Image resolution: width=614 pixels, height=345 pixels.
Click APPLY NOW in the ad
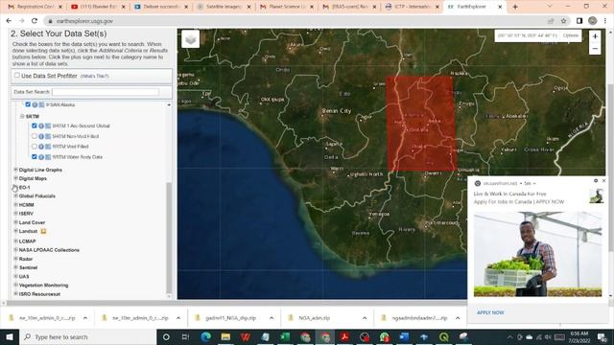490,312
